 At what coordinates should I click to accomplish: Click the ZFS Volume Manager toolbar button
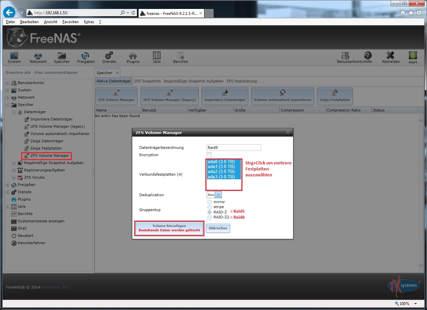click(x=116, y=96)
